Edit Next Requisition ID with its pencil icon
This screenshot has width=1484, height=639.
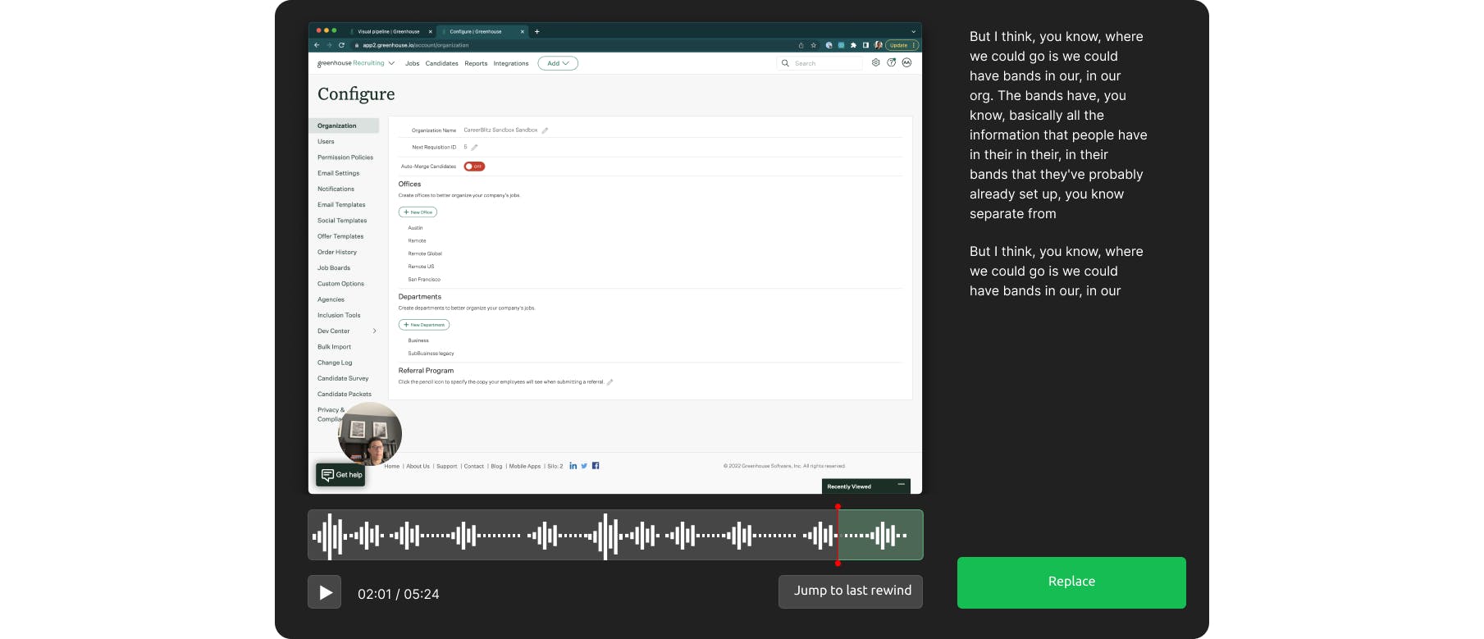474,148
